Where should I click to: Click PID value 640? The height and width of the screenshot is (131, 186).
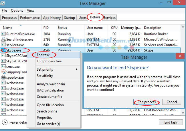tap(46, 45)
